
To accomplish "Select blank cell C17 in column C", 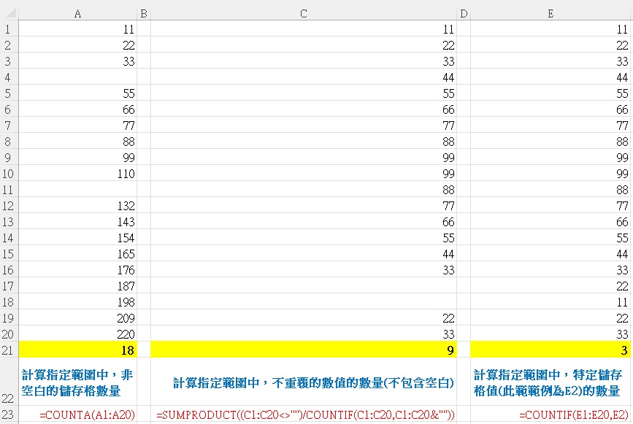I will click(303, 285).
